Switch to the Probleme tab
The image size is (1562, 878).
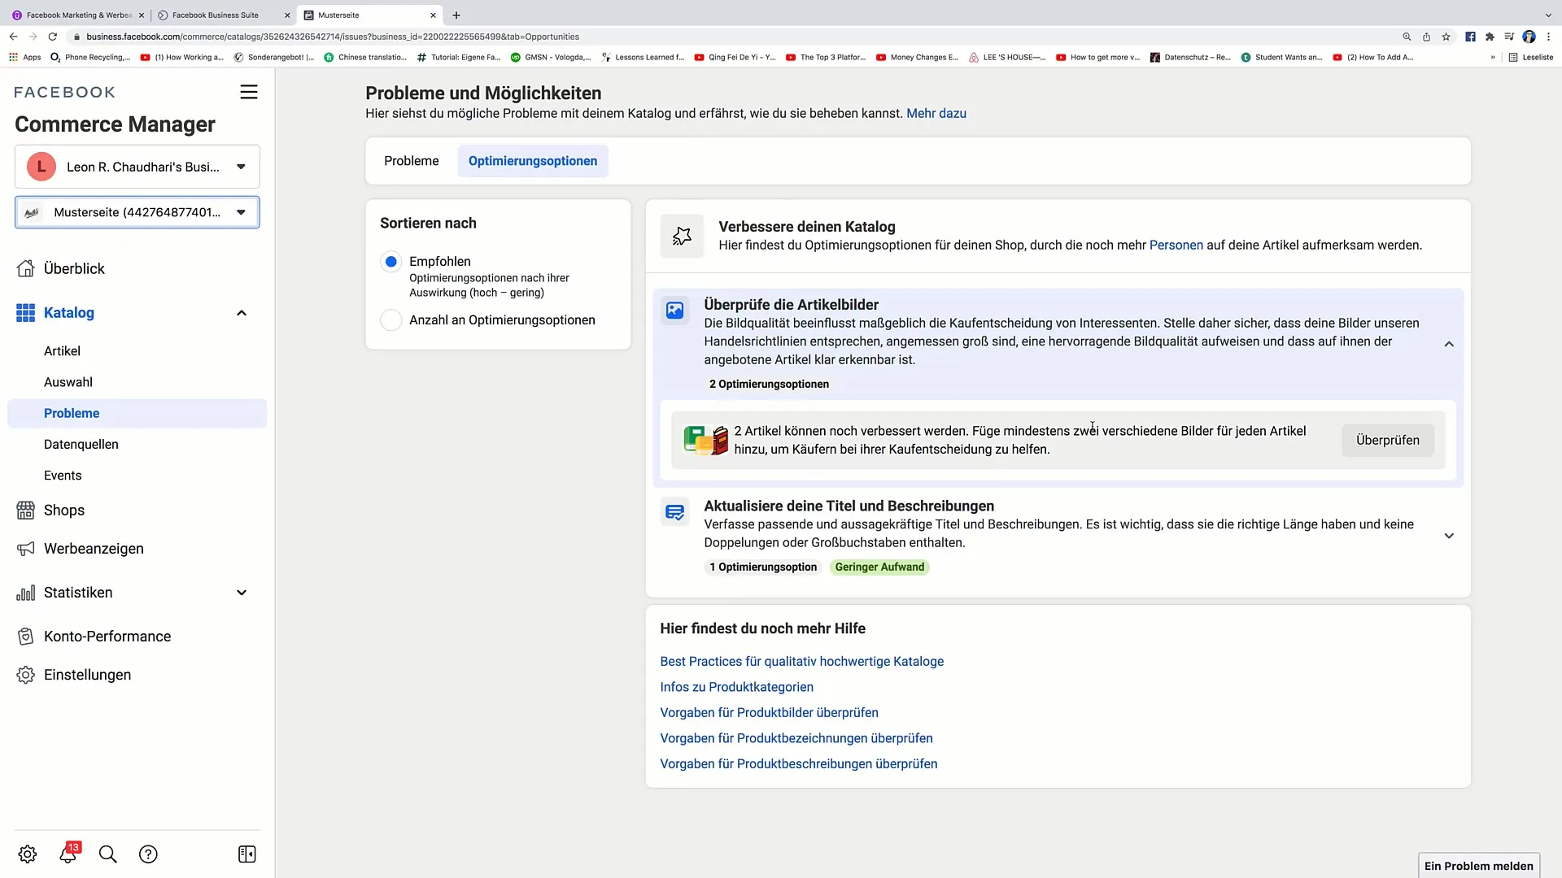click(x=411, y=159)
